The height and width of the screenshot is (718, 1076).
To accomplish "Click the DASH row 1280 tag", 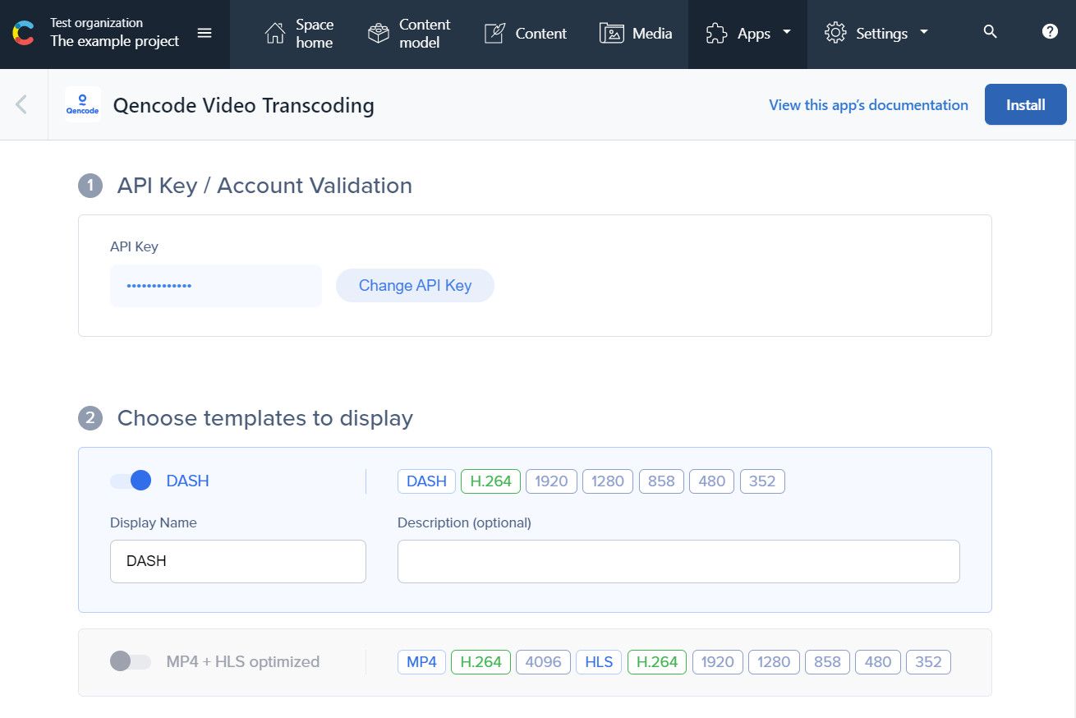I will point(608,481).
